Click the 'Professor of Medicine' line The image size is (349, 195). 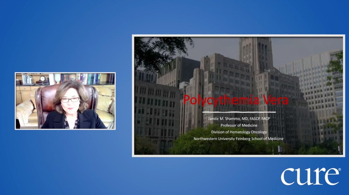[239, 125]
